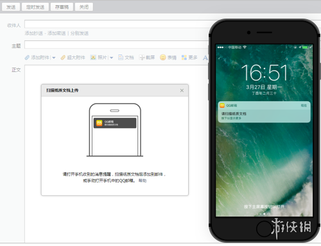Click the 发送 send button
The image size is (321, 246).
click(11, 7)
